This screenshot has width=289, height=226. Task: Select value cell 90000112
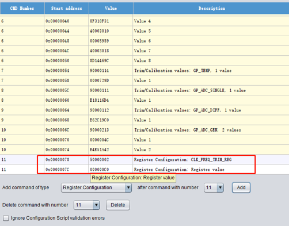[x=111, y=110]
